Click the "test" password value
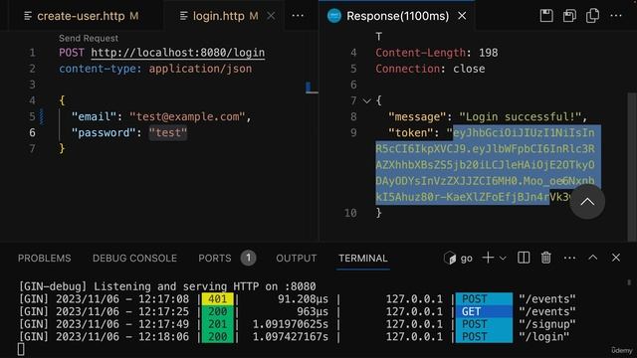The width and height of the screenshot is (637, 358). pyautogui.click(x=168, y=132)
